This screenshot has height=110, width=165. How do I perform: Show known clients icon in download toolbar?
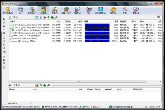[56, 17]
